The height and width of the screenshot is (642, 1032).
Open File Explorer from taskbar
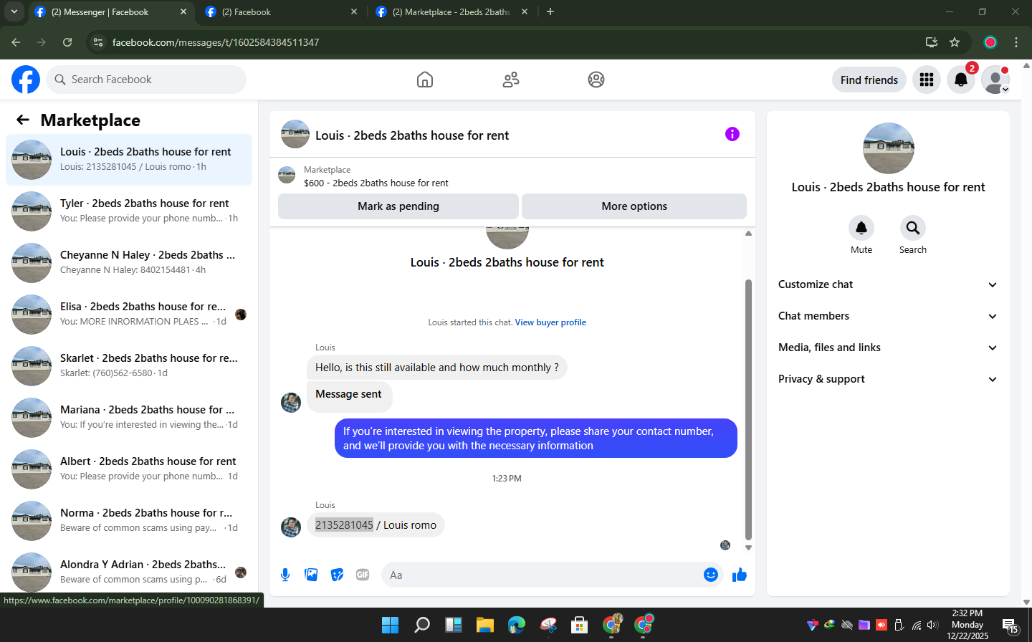pos(485,625)
